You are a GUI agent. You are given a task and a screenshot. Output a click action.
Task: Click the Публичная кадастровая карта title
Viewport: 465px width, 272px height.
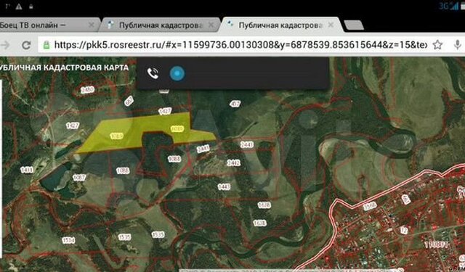(x=64, y=67)
